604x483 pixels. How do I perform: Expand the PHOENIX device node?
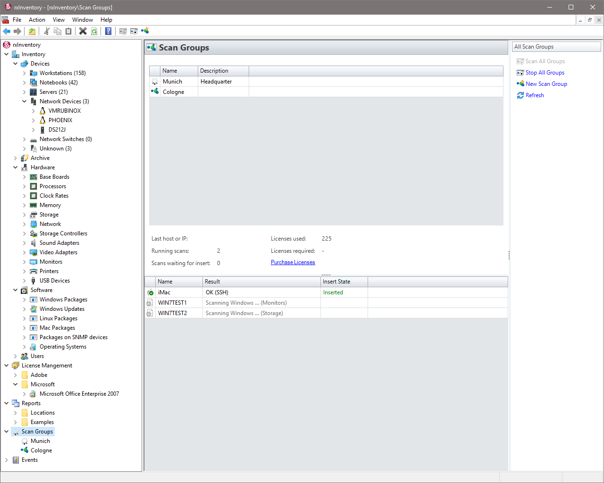(34, 120)
